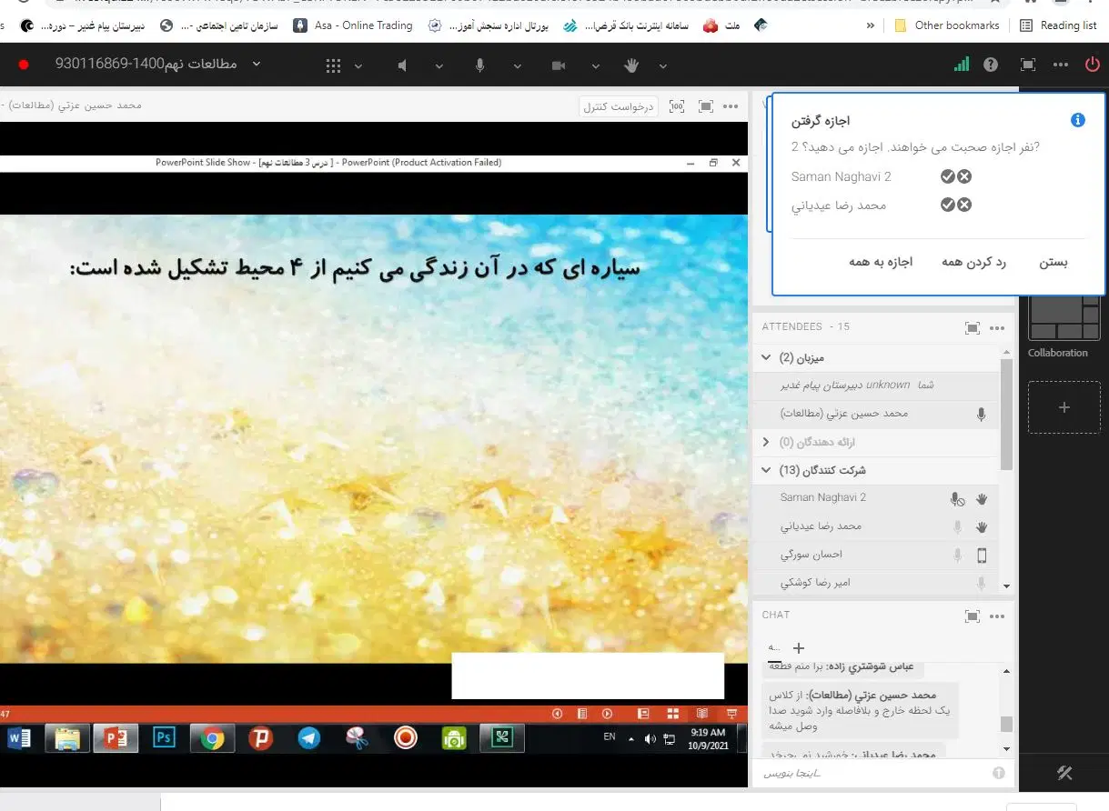Click the raised hand beside Saman Naghavi 2 in attendees
The height and width of the screenshot is (811, 1109).
click(982, 499)
